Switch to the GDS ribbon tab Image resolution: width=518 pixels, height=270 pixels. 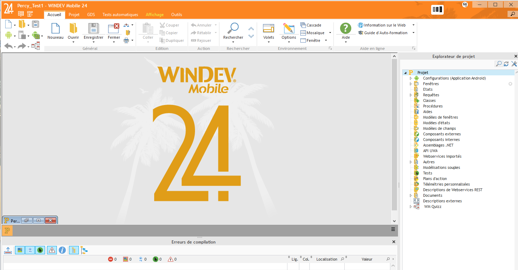91,15
